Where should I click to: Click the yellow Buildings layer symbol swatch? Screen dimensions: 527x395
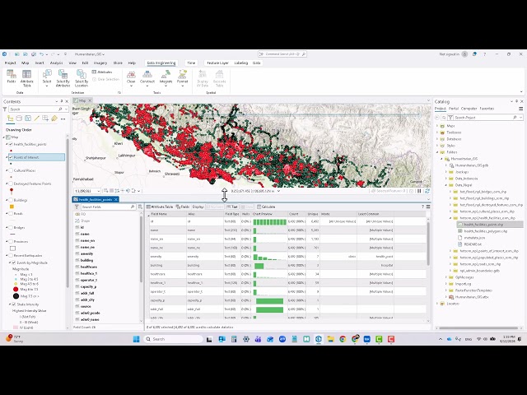12,207
